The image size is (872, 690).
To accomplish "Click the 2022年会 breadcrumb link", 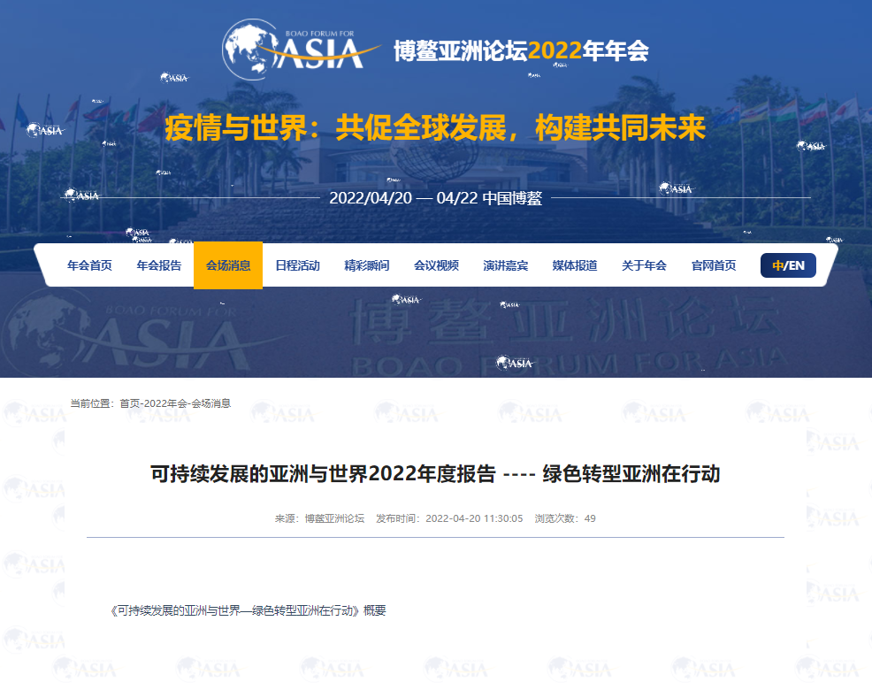I will pyautogui.click(x=165, y=403).
